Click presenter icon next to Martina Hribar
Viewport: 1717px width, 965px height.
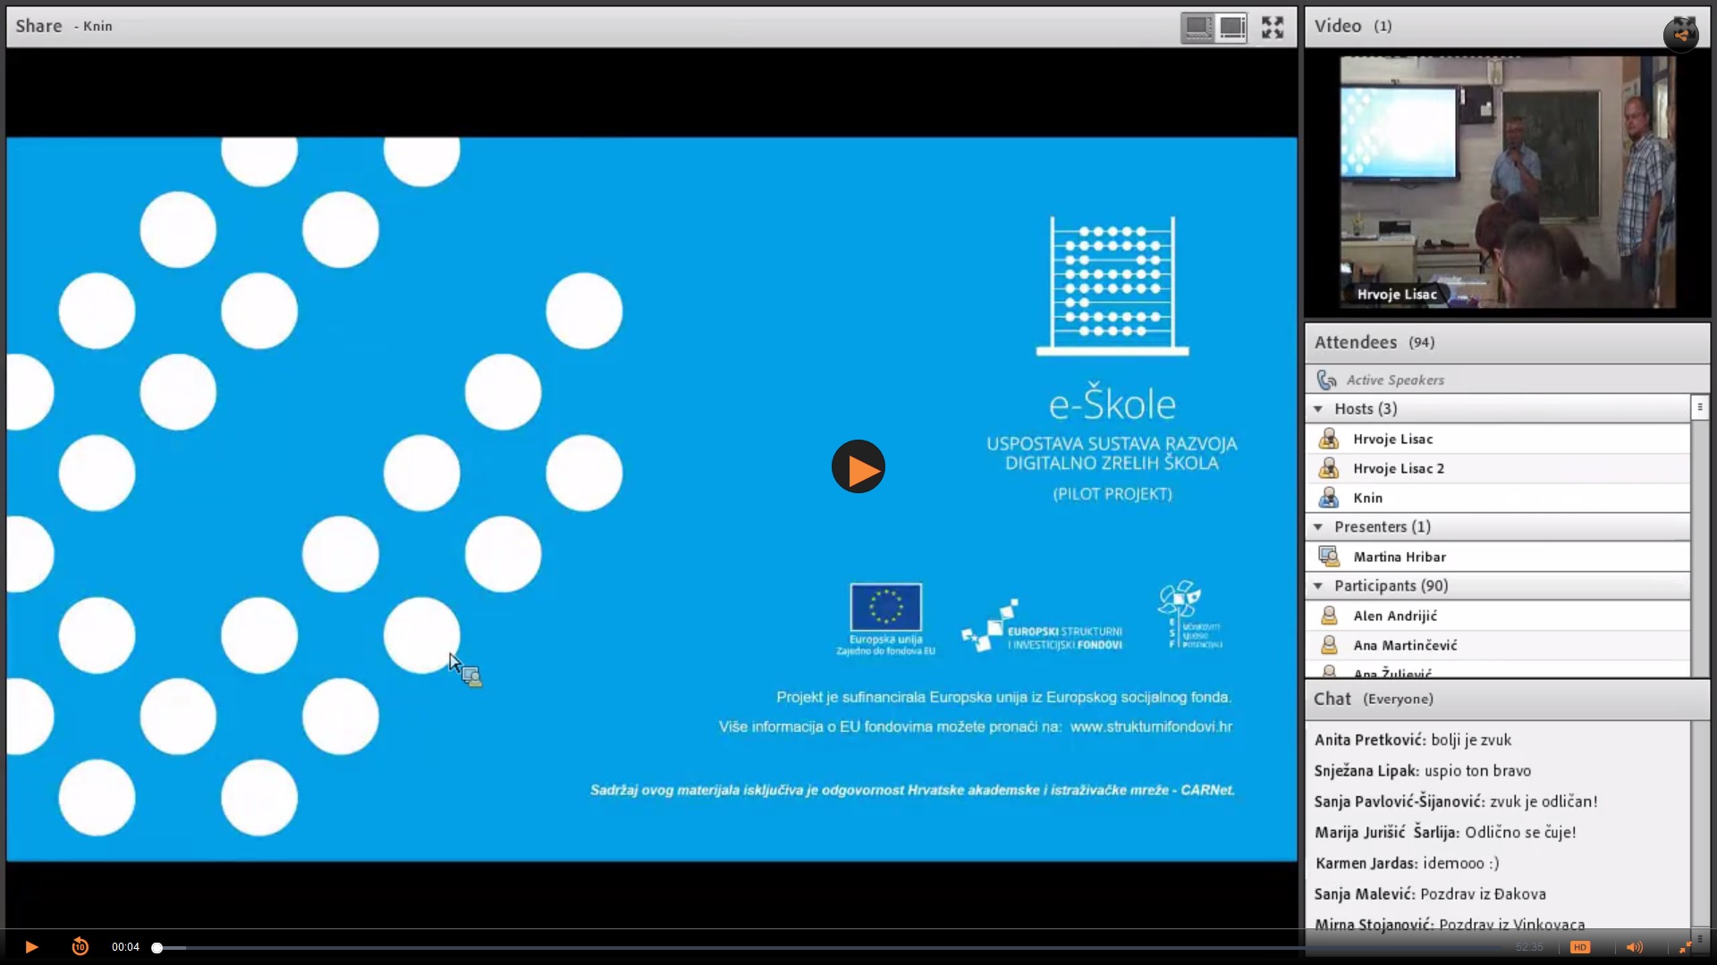point(1329,557)
